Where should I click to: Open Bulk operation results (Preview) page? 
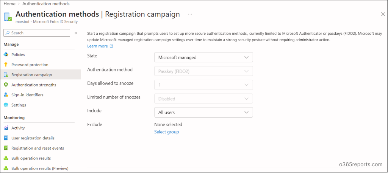(40, 168)
